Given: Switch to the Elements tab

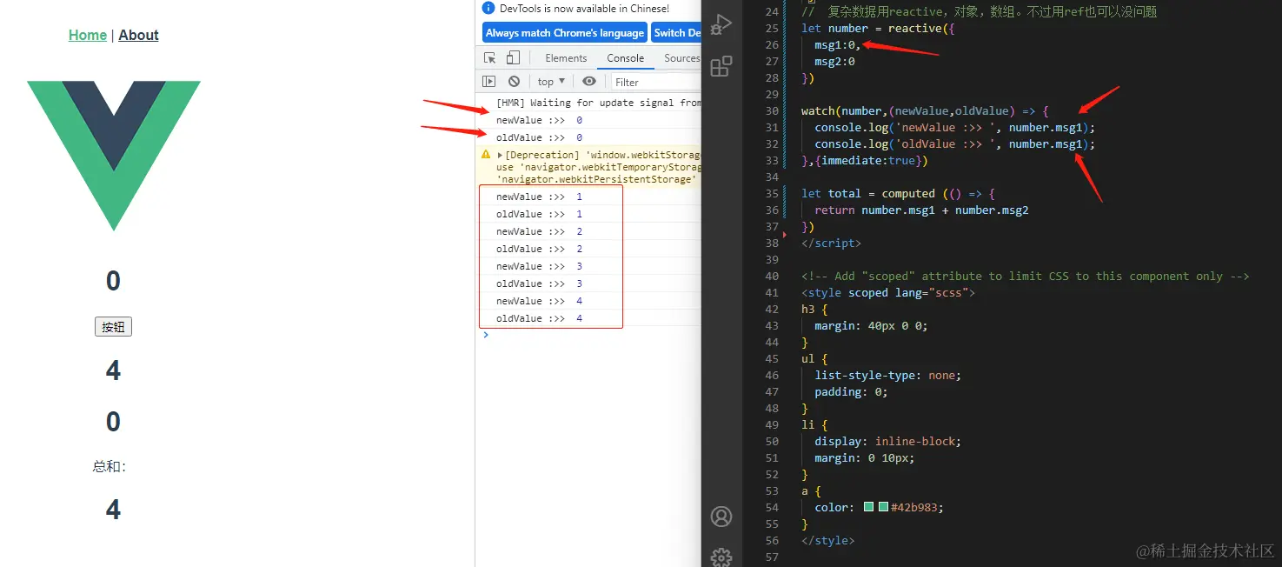Looking at the screenshot, I should 567,58.
